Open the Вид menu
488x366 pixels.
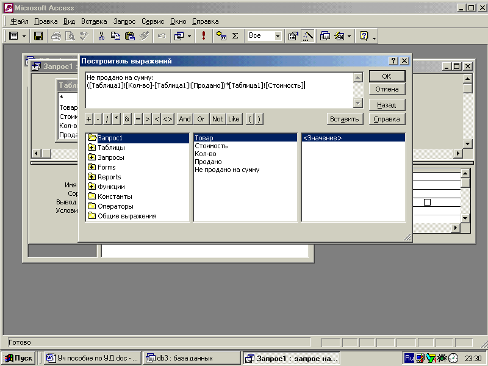click(x=69, y=21)
